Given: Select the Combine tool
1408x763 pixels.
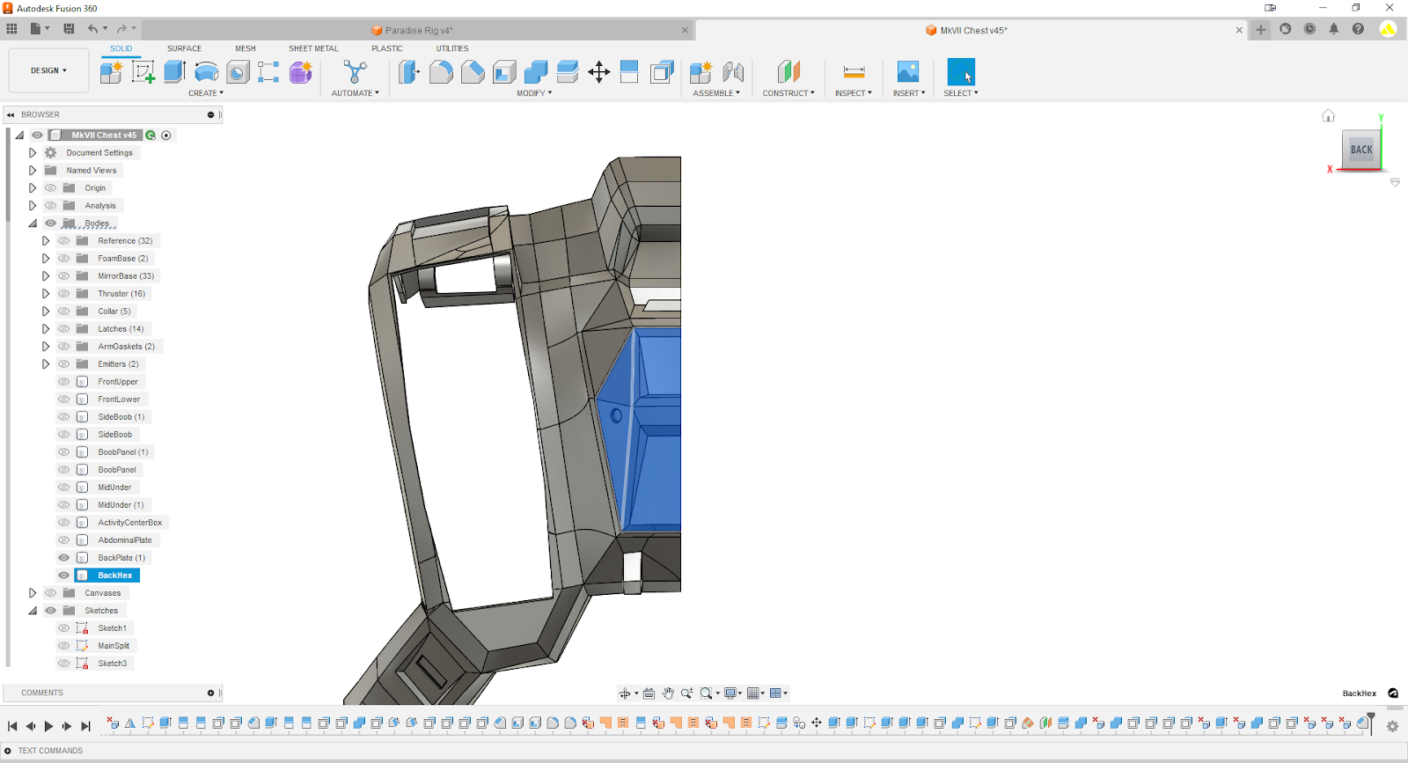Looking at the screenshot, I should coord(536,72).
